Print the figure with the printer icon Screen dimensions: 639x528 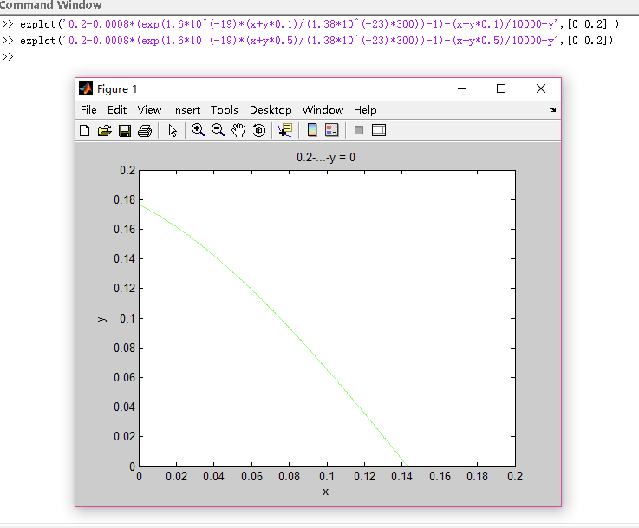(145, 130)
